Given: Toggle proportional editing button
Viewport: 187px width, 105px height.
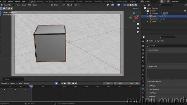Looking at the screenshot, I should pos(76,5).
